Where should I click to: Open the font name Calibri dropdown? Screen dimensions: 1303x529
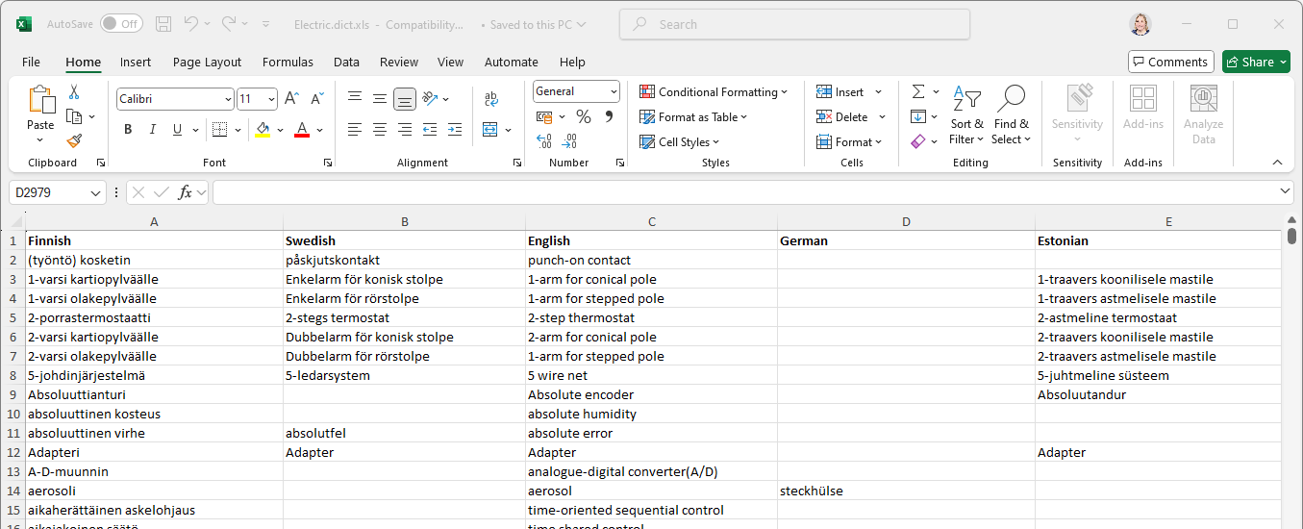[x=227, y=99]
